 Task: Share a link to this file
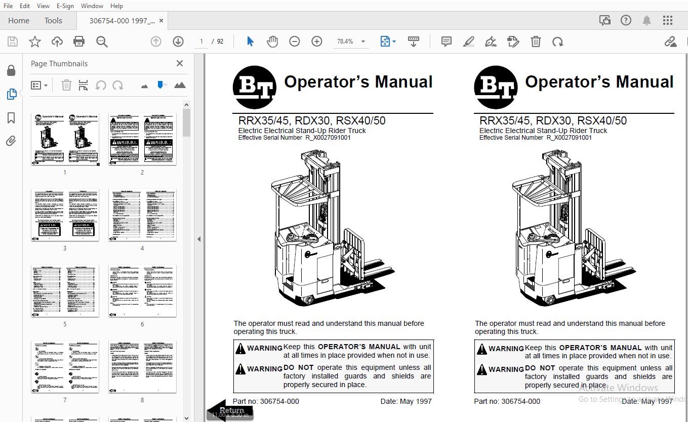[x=670, y=41]
